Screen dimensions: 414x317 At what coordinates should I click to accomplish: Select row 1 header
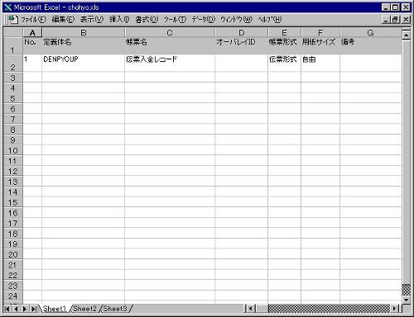click(x=13, y=46)
